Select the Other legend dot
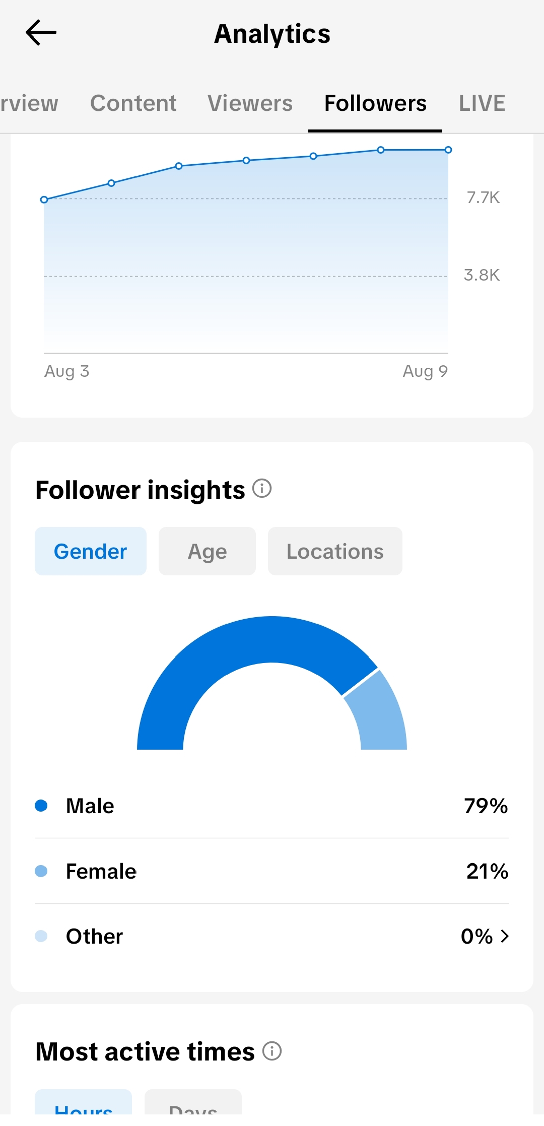The width and height of the screenshot is (544, 1126). pyautogui.click(x=41, y=936)
